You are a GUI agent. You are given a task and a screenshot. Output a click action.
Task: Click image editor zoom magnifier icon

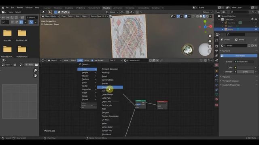pos(35,70)
